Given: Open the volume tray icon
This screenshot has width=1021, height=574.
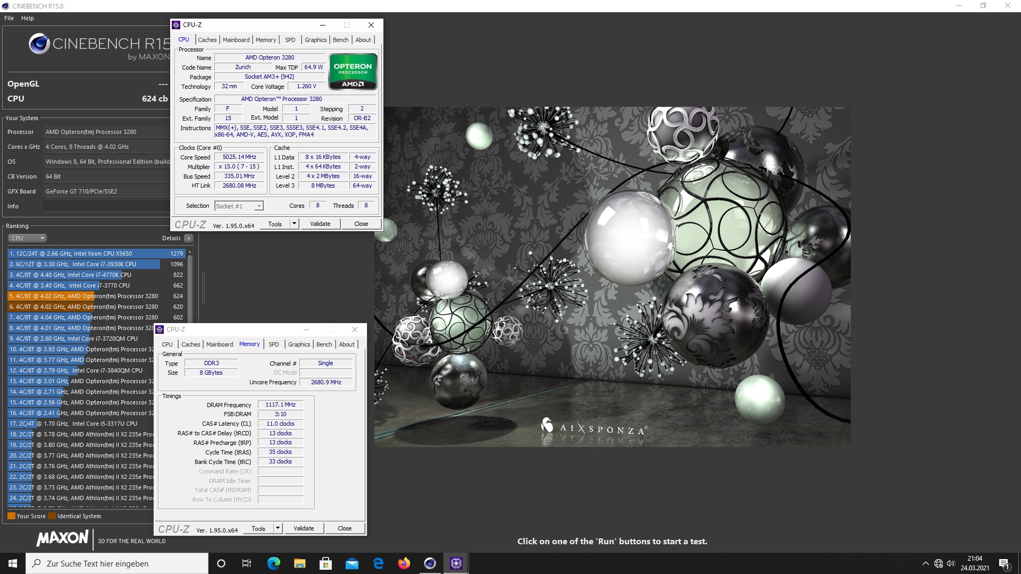Looking at the screenshot, I should (x=951, y=563).
